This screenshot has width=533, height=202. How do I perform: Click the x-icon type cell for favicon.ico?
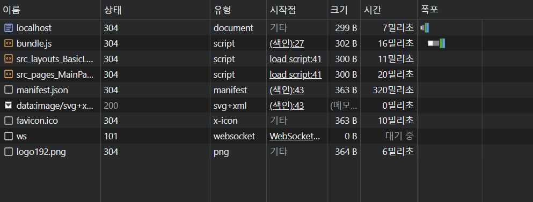225,121
